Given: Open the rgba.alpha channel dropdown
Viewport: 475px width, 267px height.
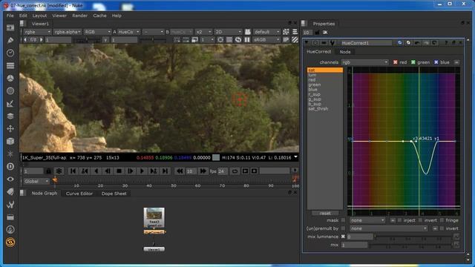Looking at the screenshot, I should (68, 32).
